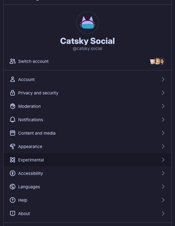Select Switch account

33,61
